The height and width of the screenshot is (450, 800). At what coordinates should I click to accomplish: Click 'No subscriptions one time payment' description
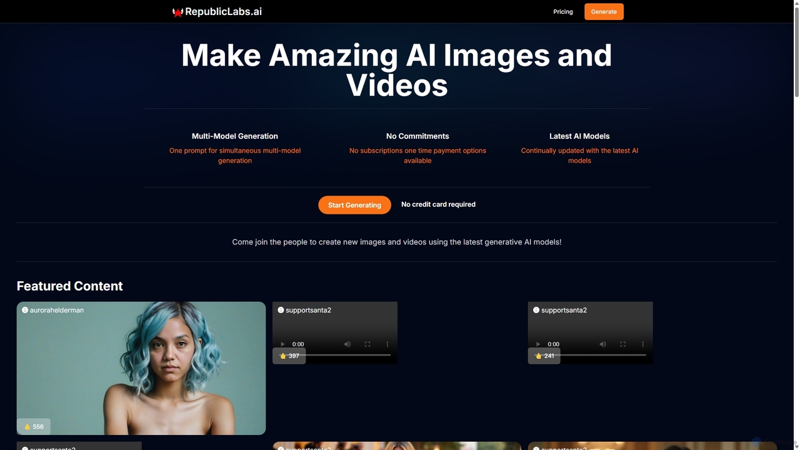(x=417, y=156)
